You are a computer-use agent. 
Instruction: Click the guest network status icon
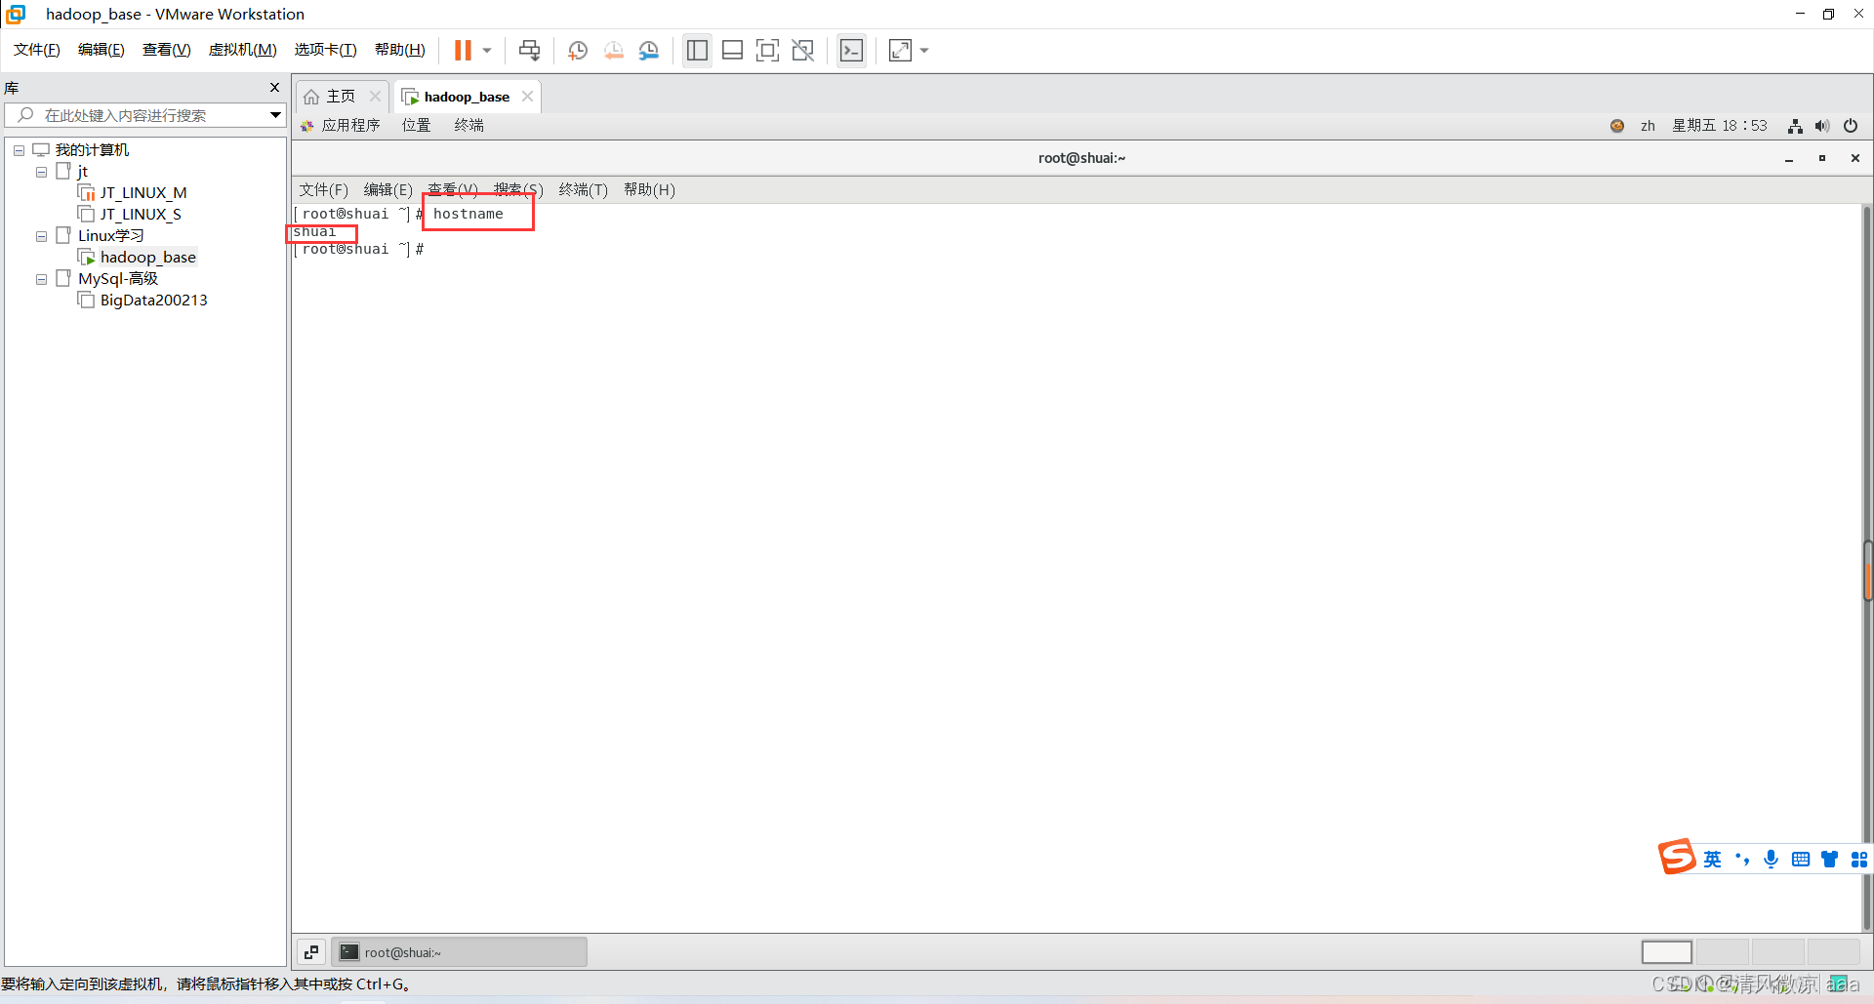(x=1795, y=126)
